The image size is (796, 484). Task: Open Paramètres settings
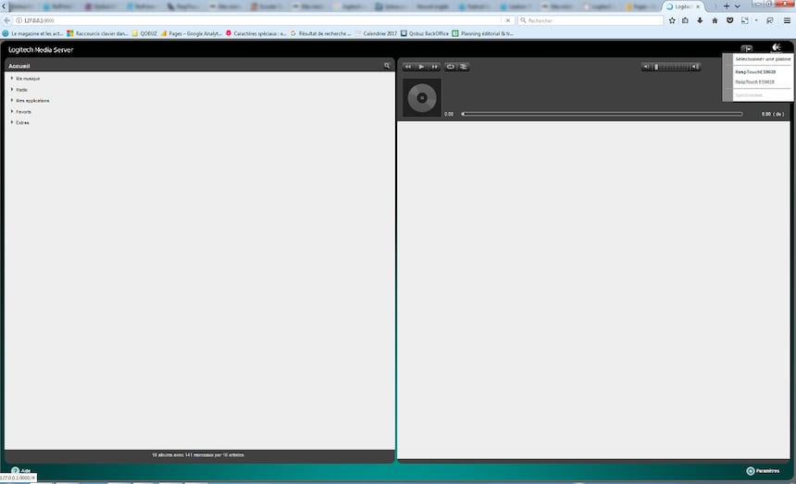pos(763,471)
